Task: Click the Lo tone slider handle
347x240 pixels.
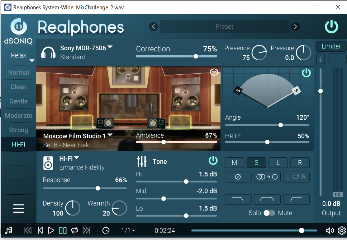Action: [186, 216]
